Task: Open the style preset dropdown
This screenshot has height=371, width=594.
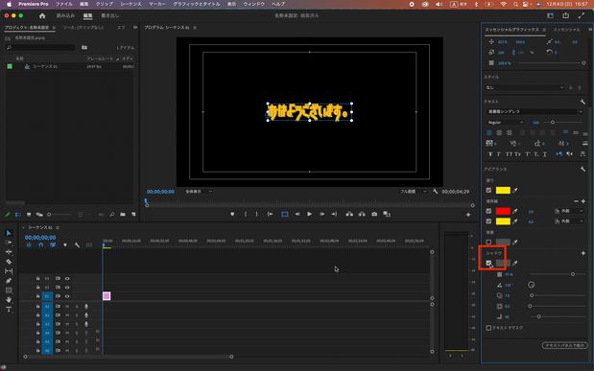Action: (525, 88)
